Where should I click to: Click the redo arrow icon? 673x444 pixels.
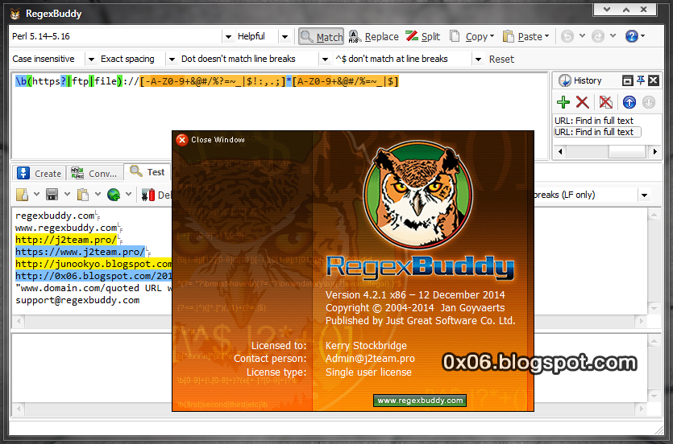coord(598,37)
